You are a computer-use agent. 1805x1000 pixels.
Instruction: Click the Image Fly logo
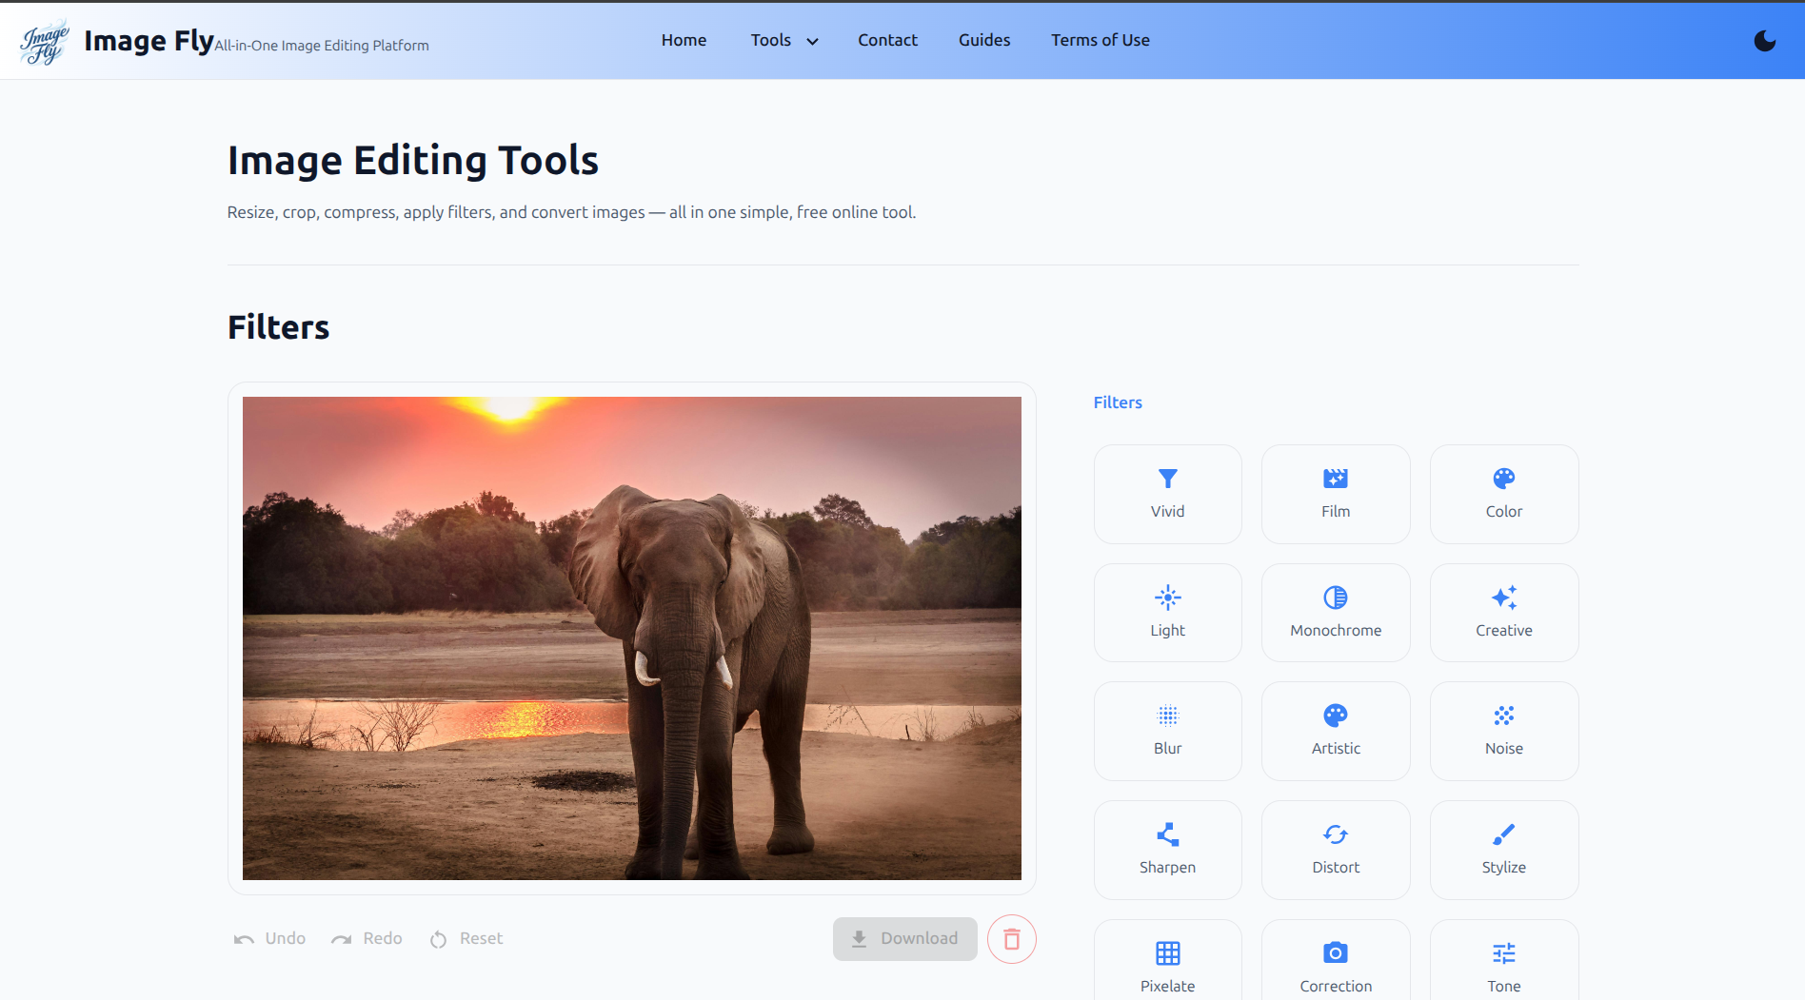[45, 41]
